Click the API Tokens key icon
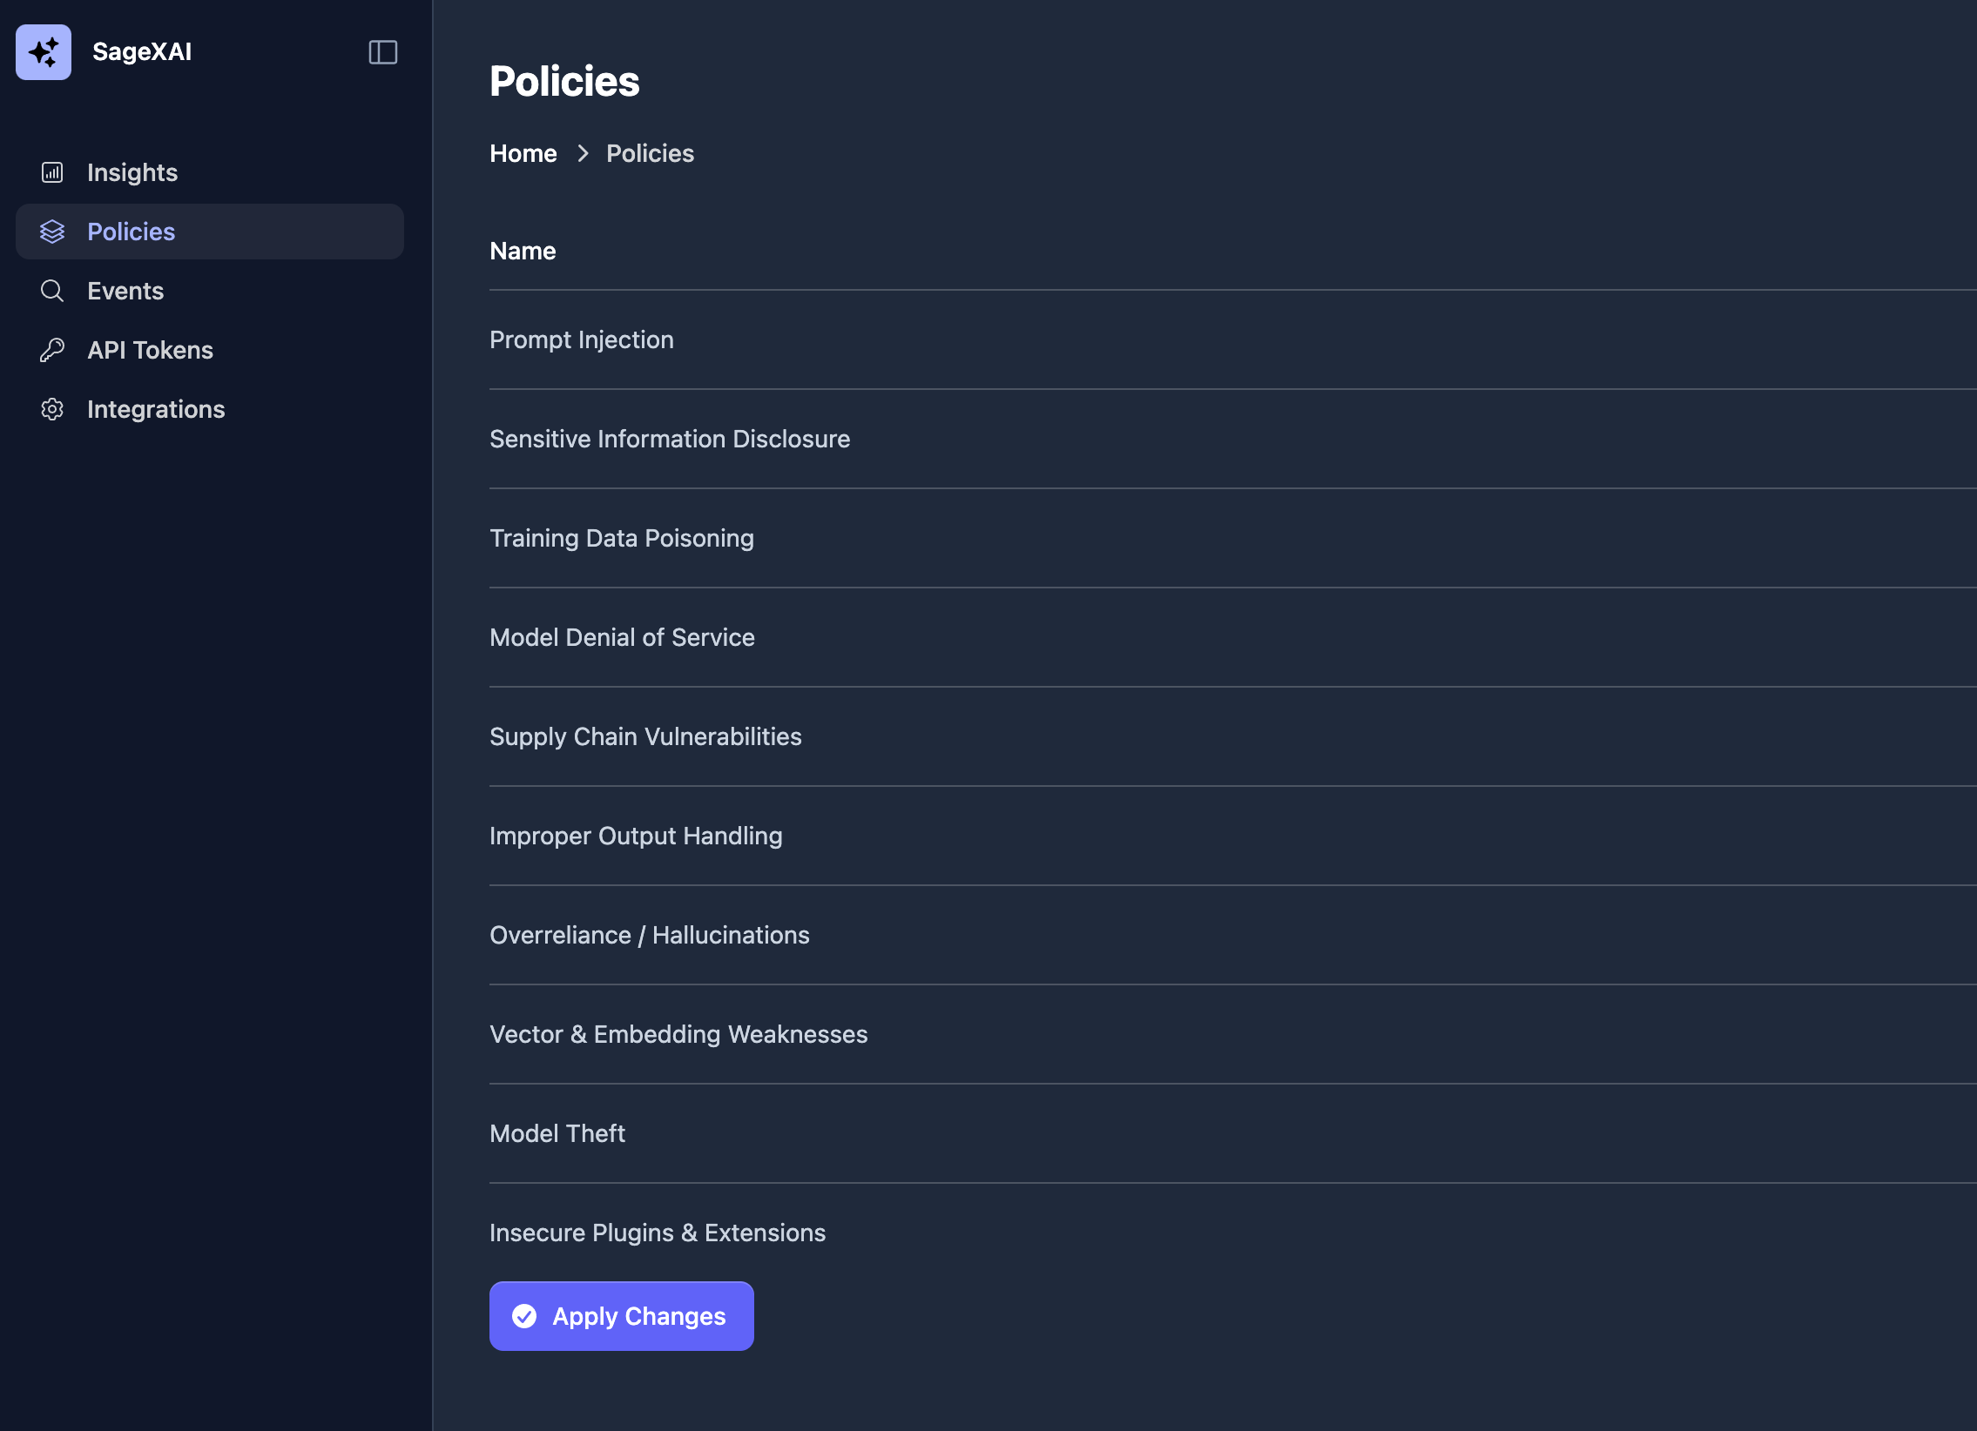Image resolution: width=1977 pixels, height=1431 pixels. click(52, 350)
